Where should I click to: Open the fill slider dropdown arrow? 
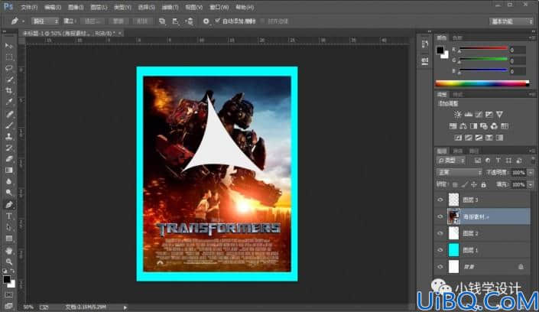click(531, 185)
